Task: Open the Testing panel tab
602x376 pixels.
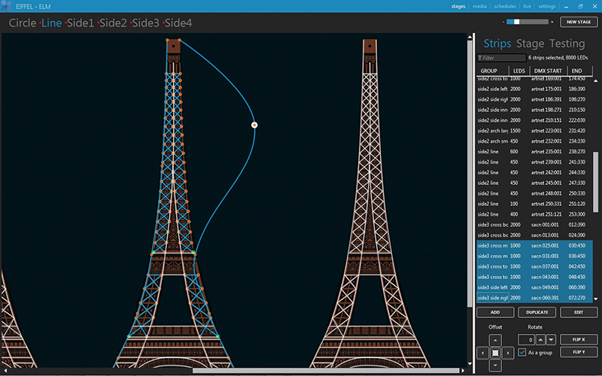Action: pos(567,44)
